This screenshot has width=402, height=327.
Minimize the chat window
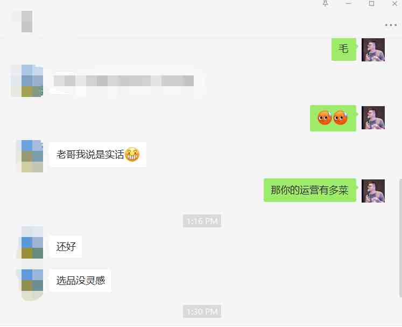coord(348,3)
